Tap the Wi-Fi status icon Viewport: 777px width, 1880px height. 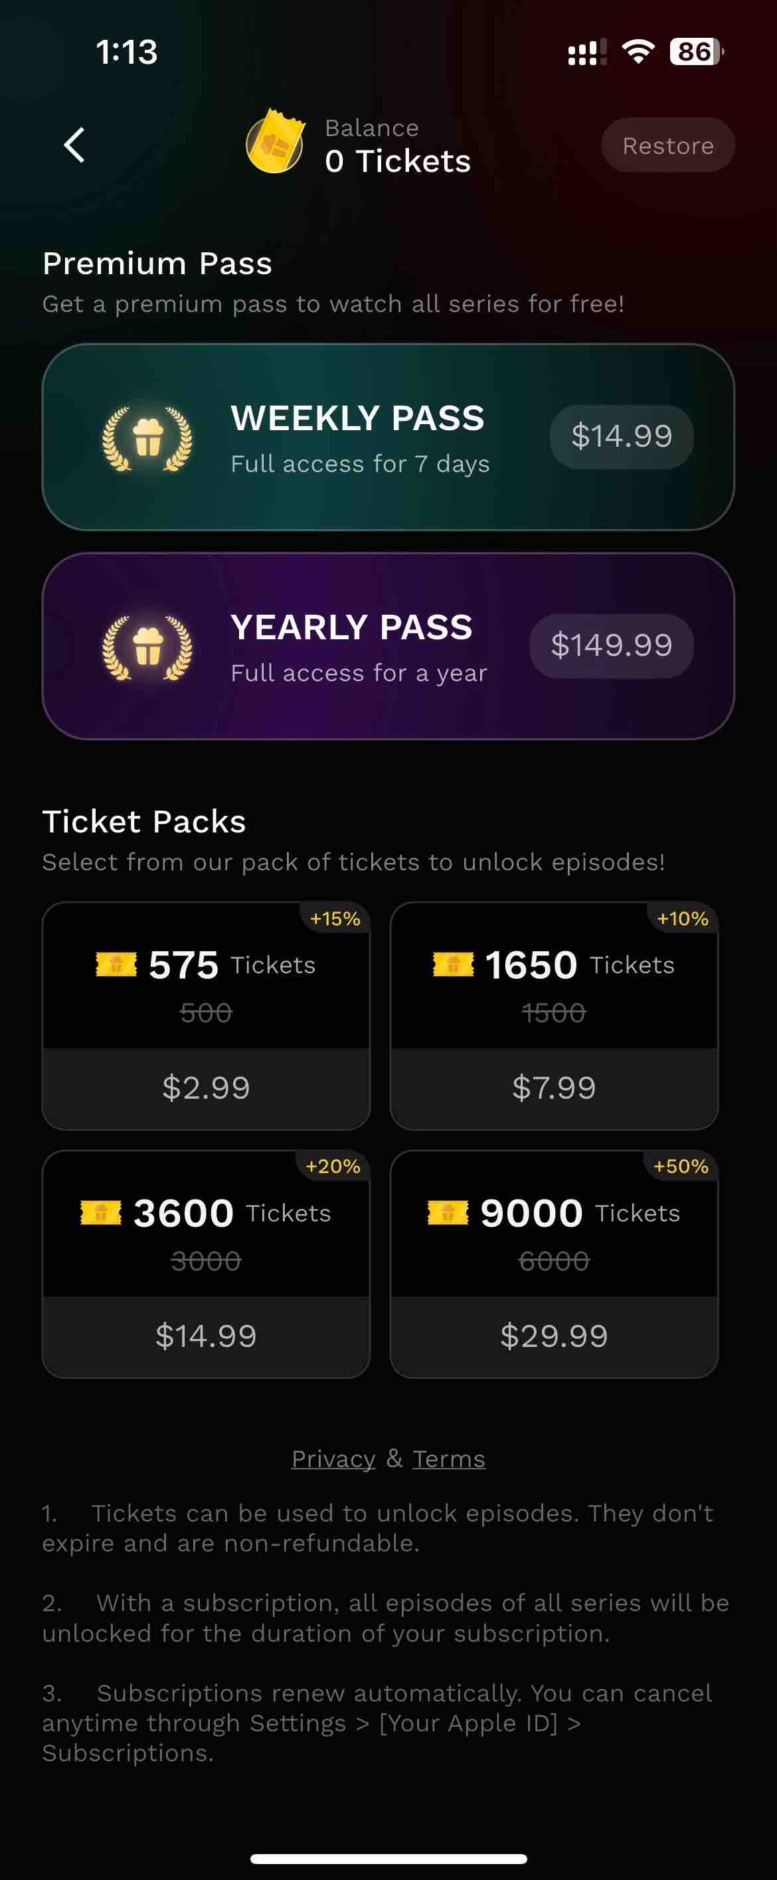click(x=638, y=52)
